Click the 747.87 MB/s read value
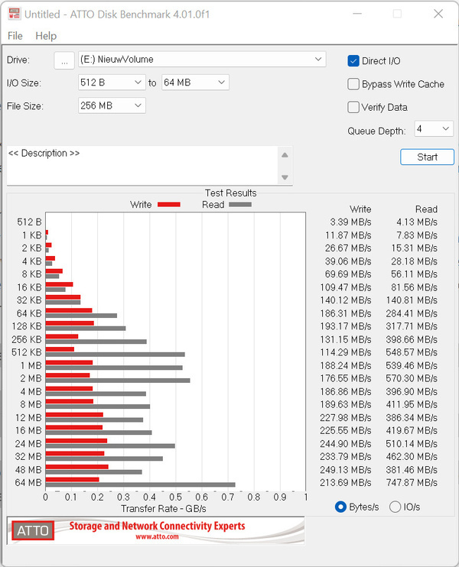Image resolution: width=459 pixels, height=567 pixels. [412, 482]
